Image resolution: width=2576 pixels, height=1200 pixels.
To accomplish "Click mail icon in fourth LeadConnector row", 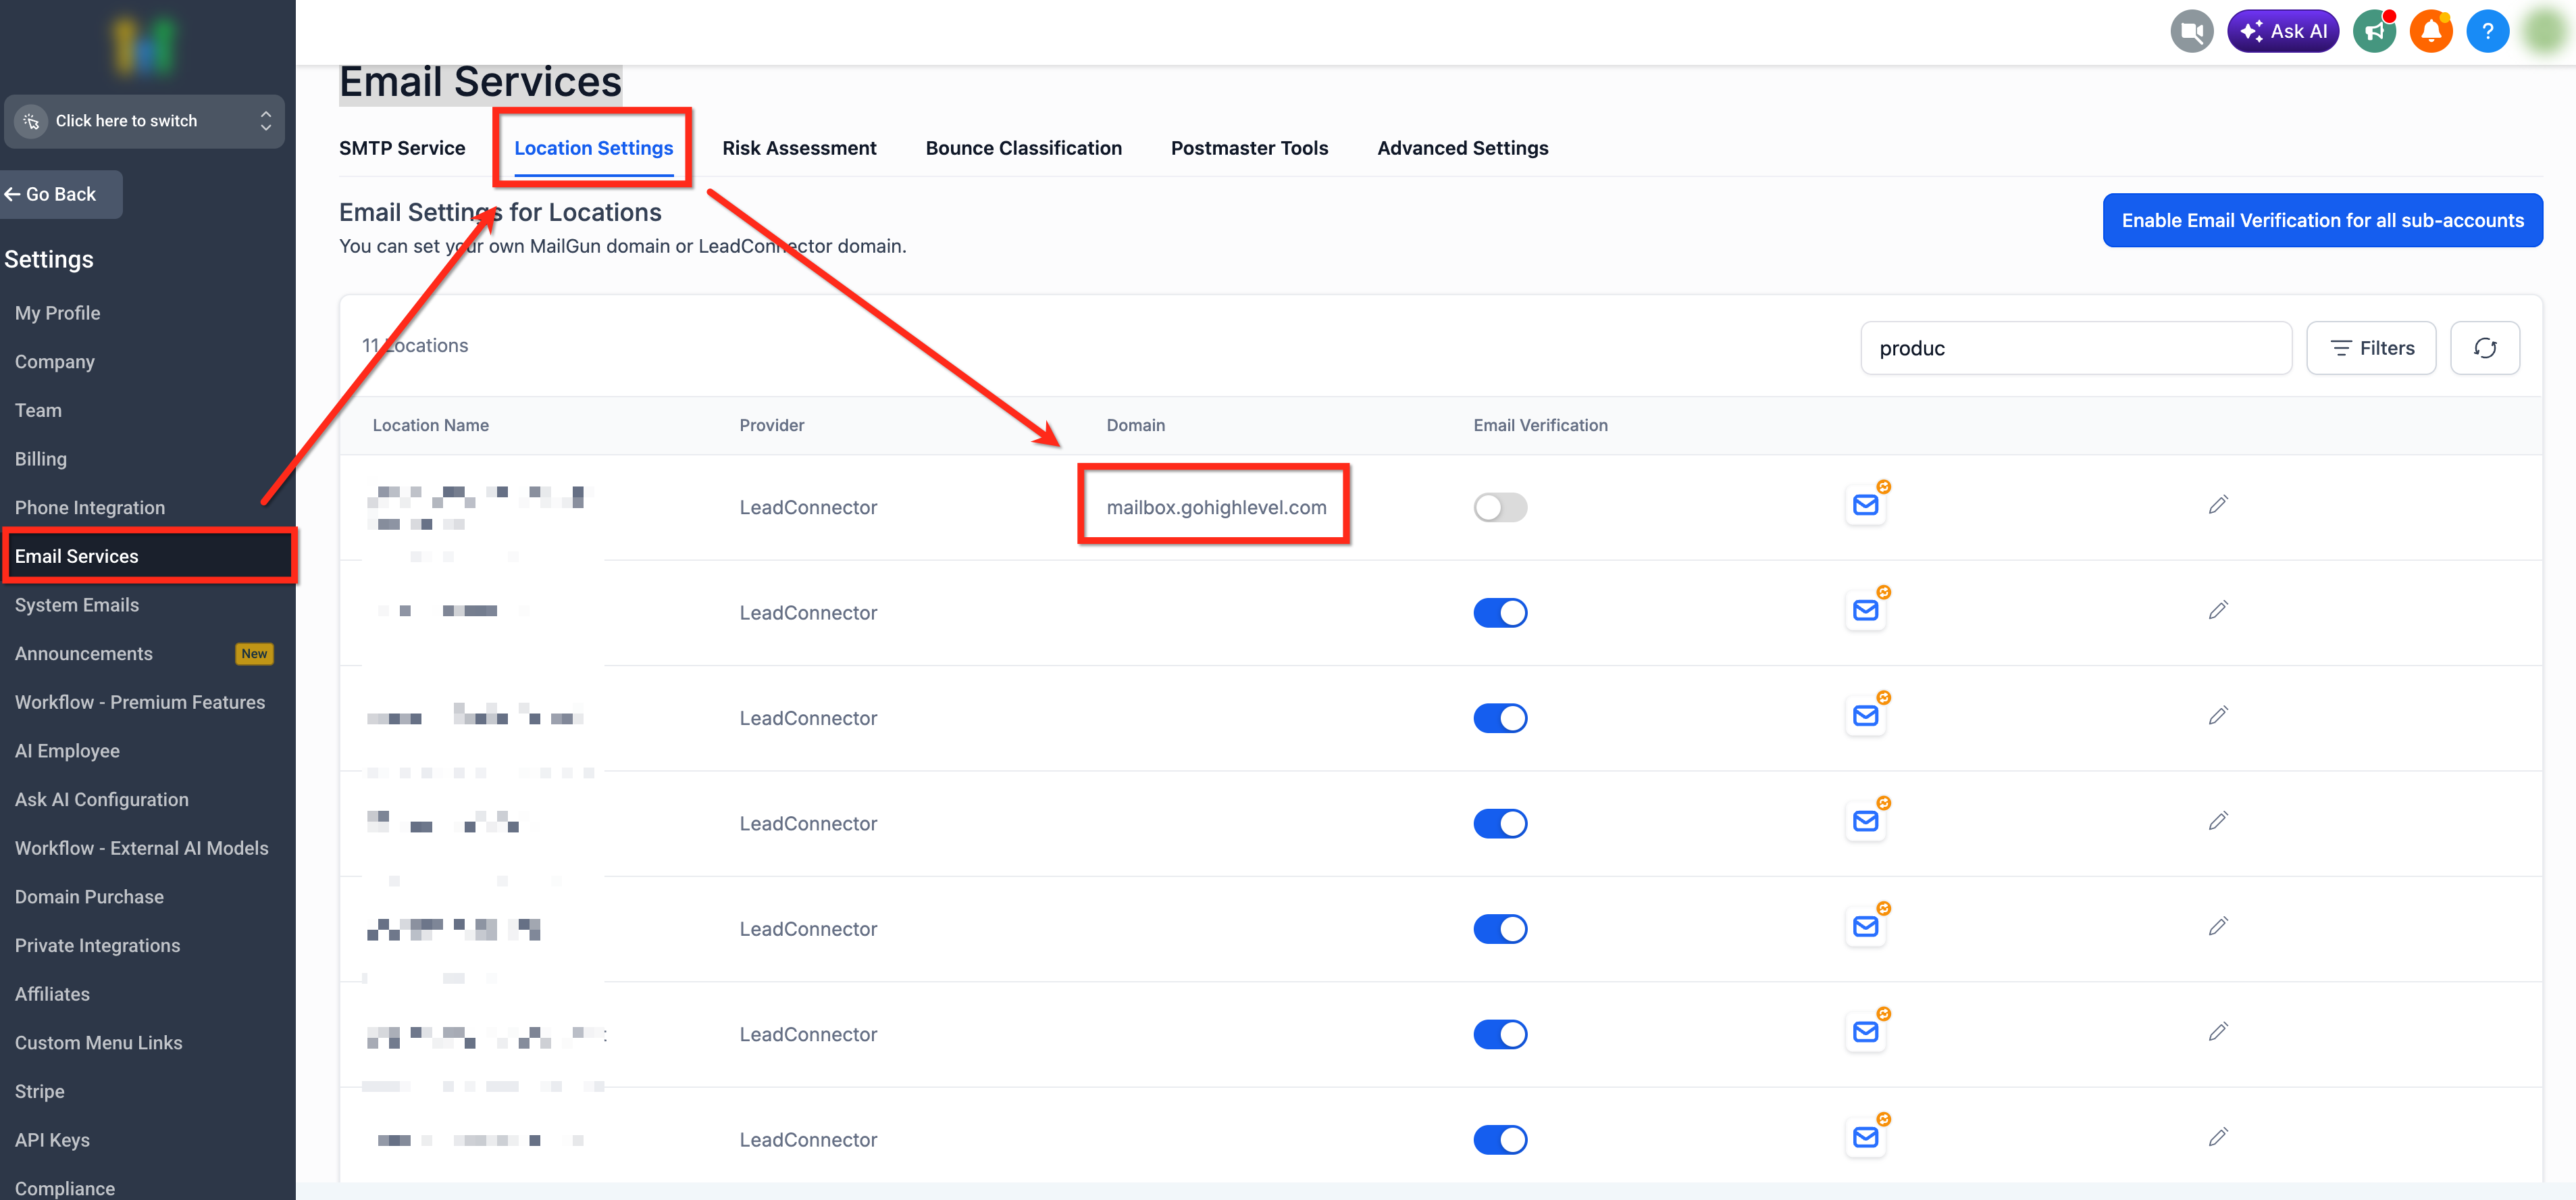I will coord(1865,822).
